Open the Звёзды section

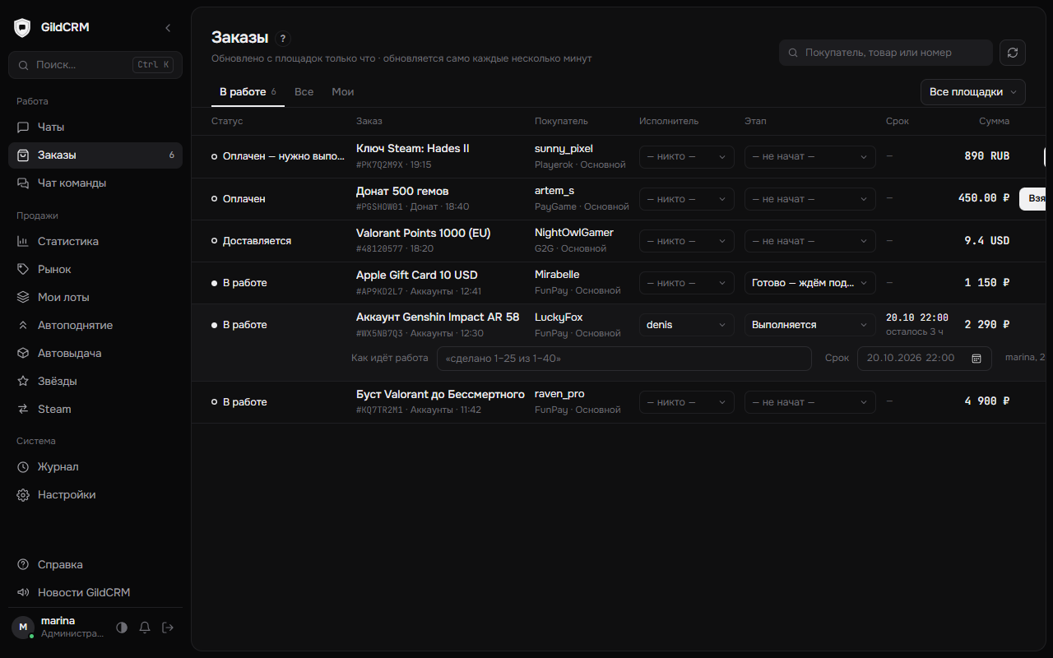[x=95, y=382]
